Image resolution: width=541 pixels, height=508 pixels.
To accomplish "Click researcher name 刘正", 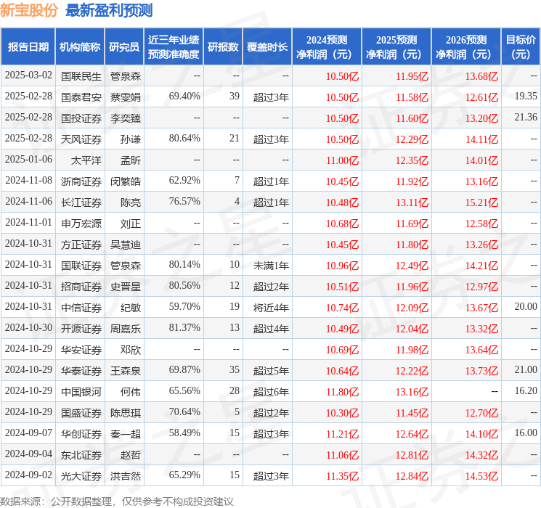I will pyautogui.click(x=131, y=223).
